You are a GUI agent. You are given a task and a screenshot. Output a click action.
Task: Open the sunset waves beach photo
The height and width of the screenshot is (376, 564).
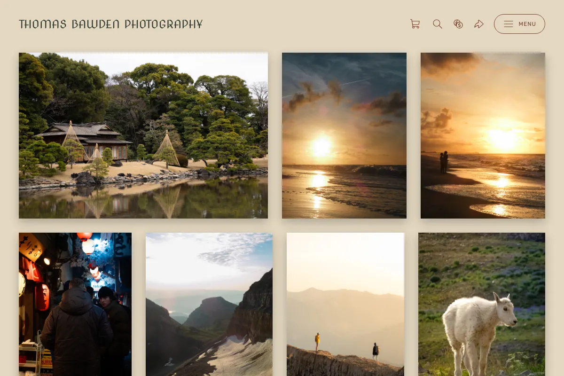(x=344, y=135)
